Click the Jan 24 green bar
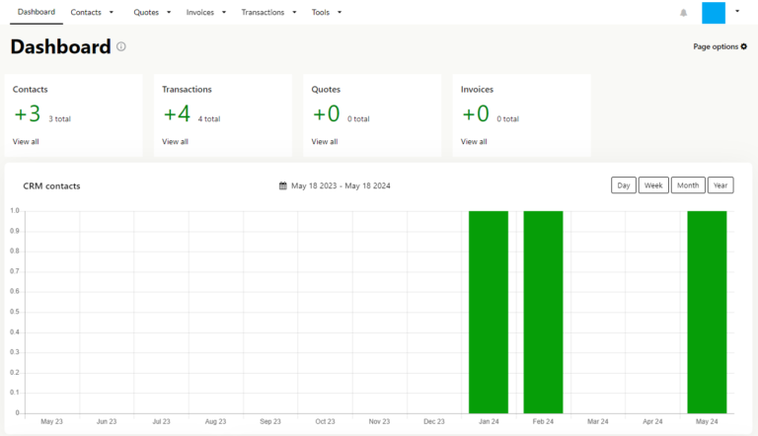Screen dimensions: 758x436 488,312
